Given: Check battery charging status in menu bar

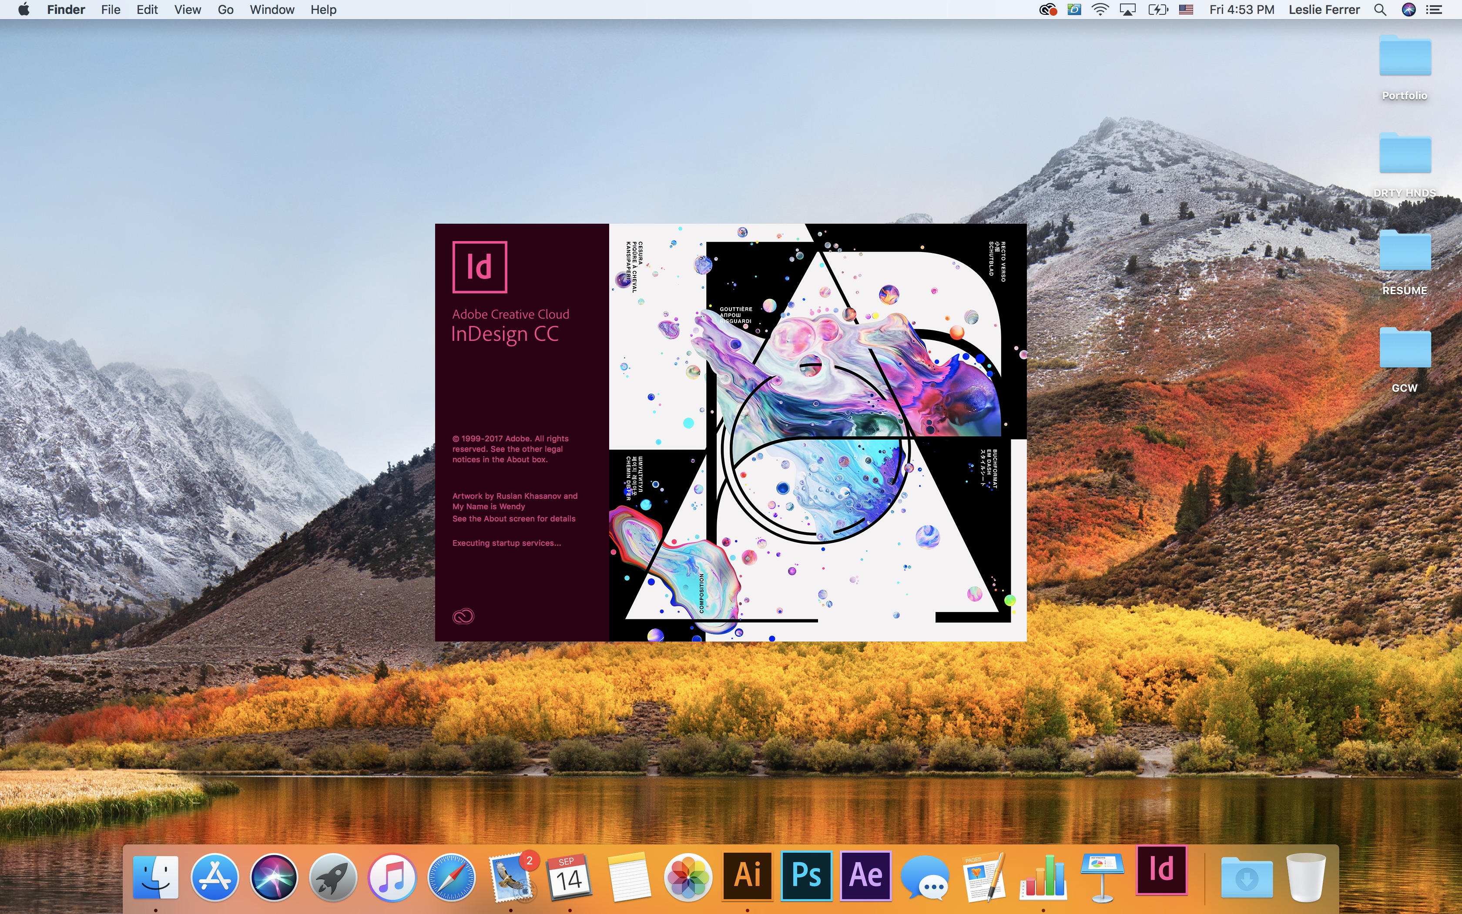Looking at the screenshot, I should coord(1157,10).
